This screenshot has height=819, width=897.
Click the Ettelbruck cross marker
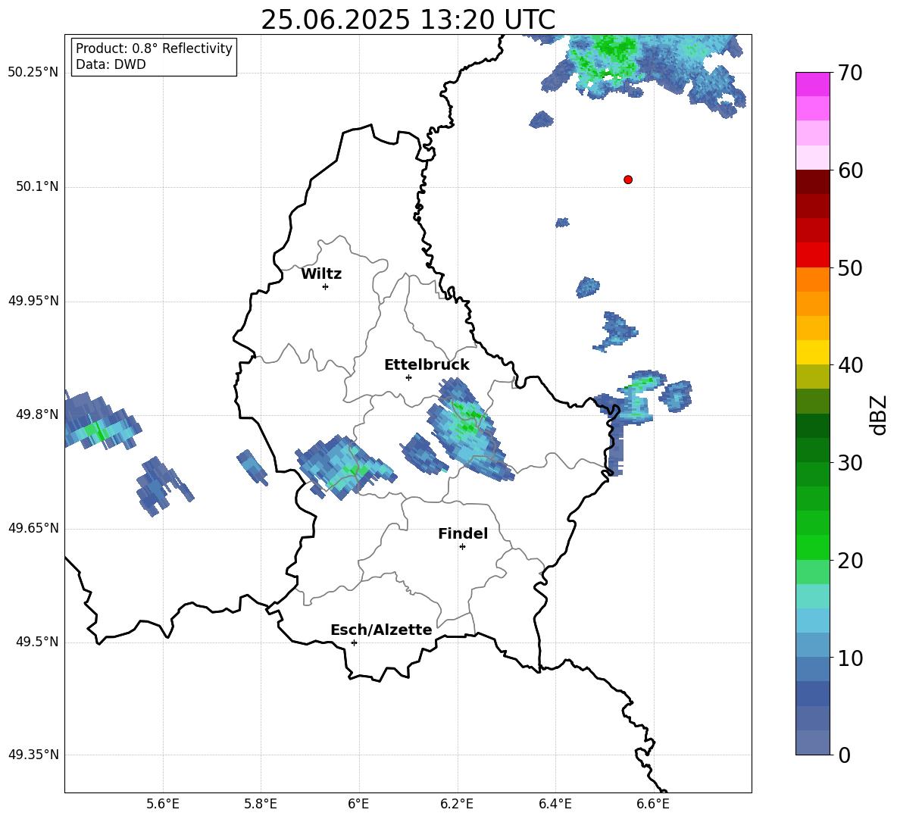tap(408, 377)
